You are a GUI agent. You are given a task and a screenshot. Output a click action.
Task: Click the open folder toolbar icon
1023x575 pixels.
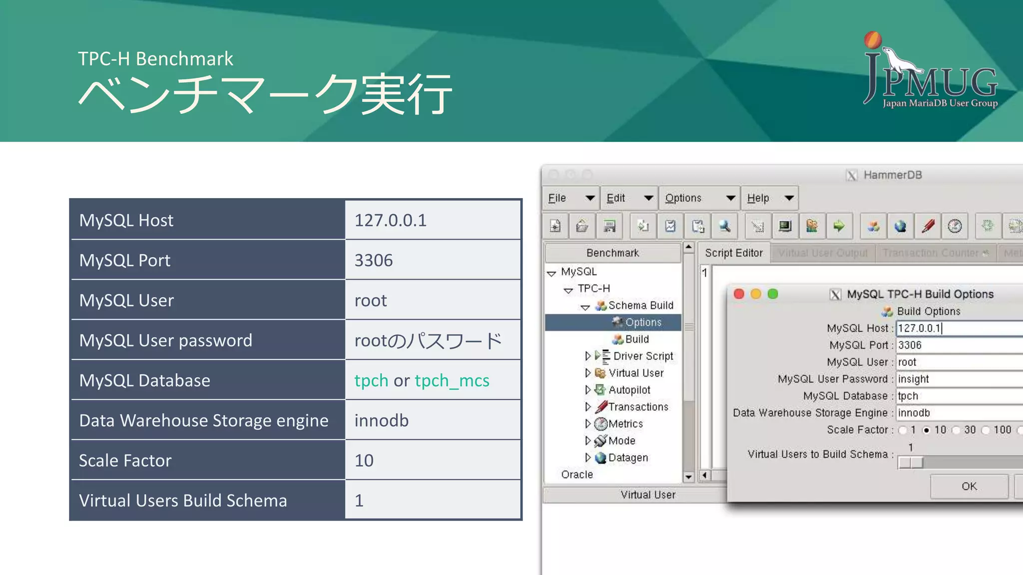point(582,226)
